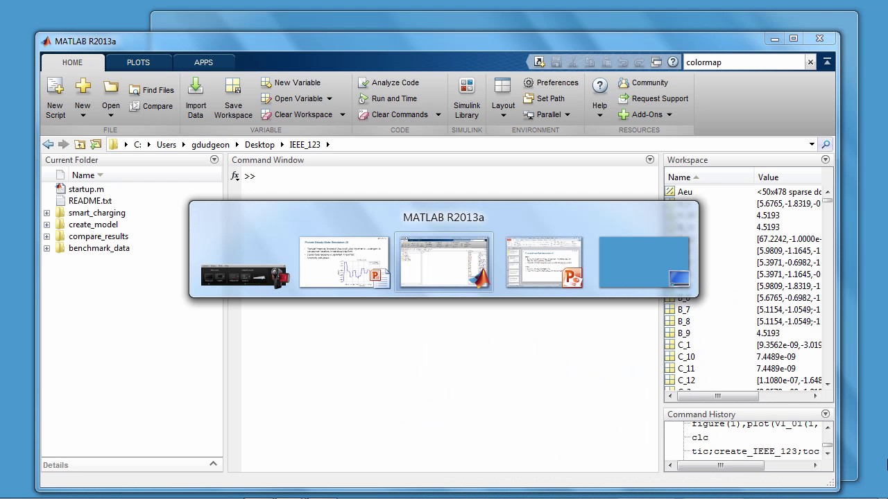Click the Help icon next to the search box

point(673,62)
